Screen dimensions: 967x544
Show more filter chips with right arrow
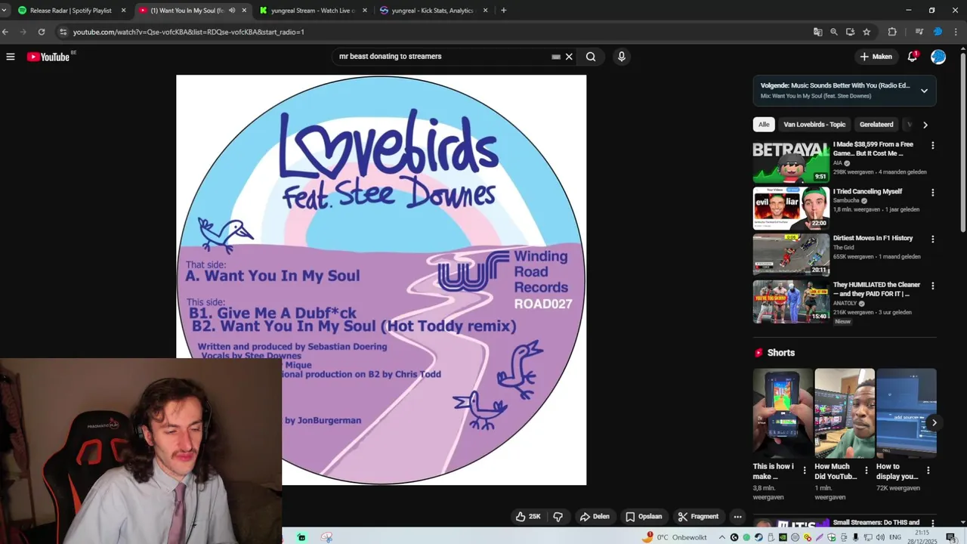(925, 125)
